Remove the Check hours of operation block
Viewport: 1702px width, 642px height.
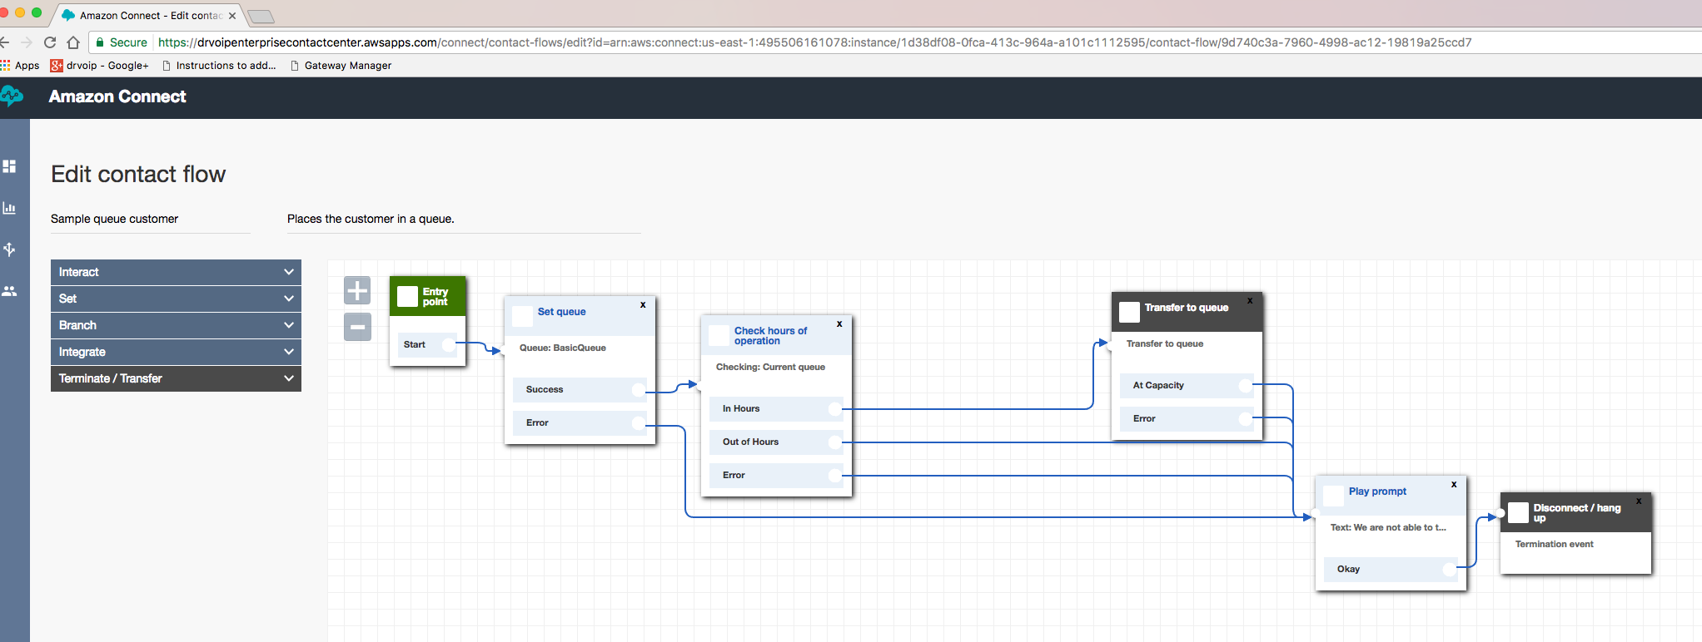(839, 324)
